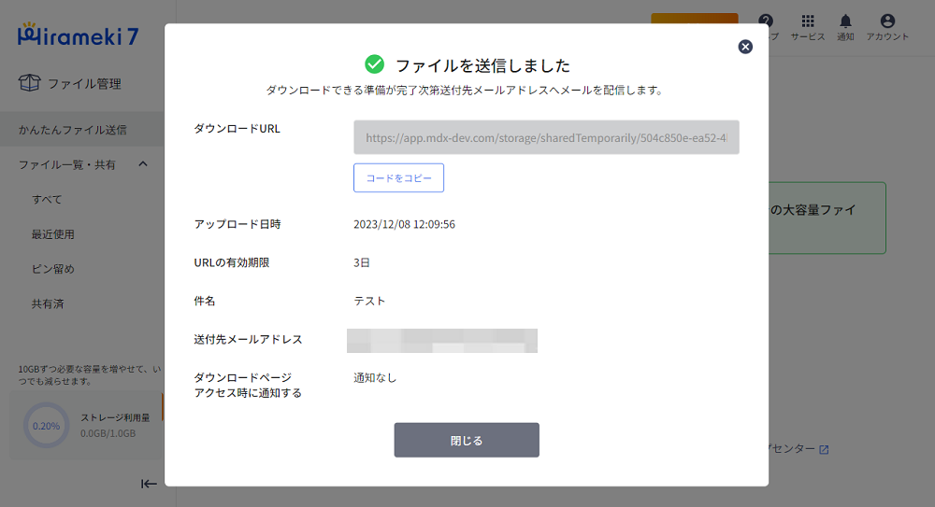Screen dimensions: 935x507
Task: Click the subject value テスト
Action: pos(369,301)
